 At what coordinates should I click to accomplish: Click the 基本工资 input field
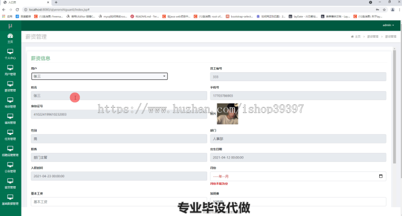point(119,202)
